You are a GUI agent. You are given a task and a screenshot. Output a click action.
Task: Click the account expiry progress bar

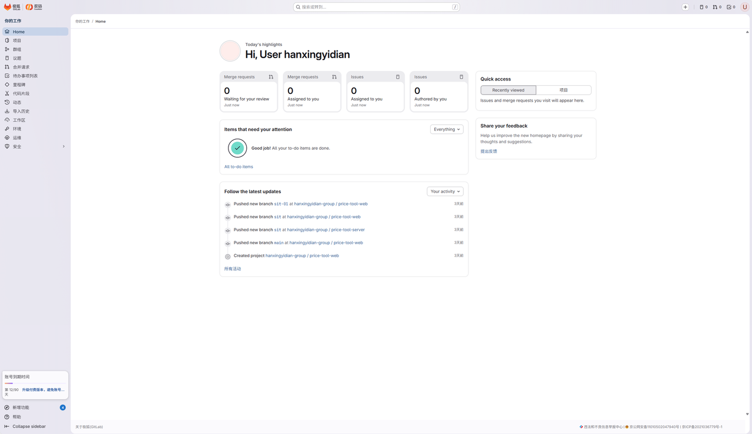(x=35, y=383)
